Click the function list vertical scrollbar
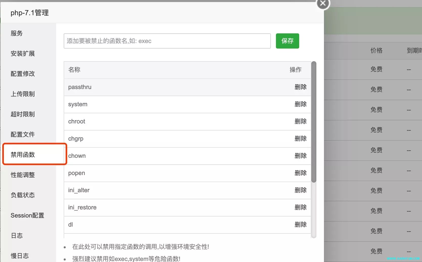 point(314,122)
